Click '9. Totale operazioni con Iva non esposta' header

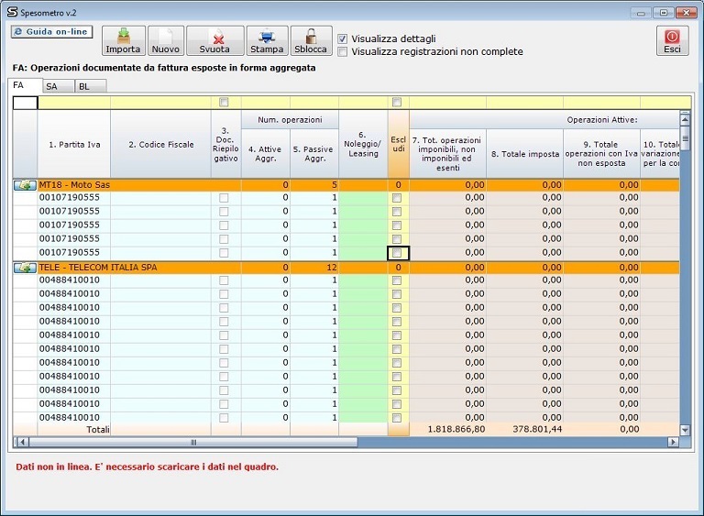(x=601, y=154)
